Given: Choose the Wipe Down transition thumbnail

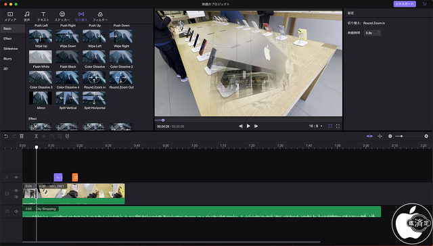Looking at the screenshot, I should (x=68, y=36).
